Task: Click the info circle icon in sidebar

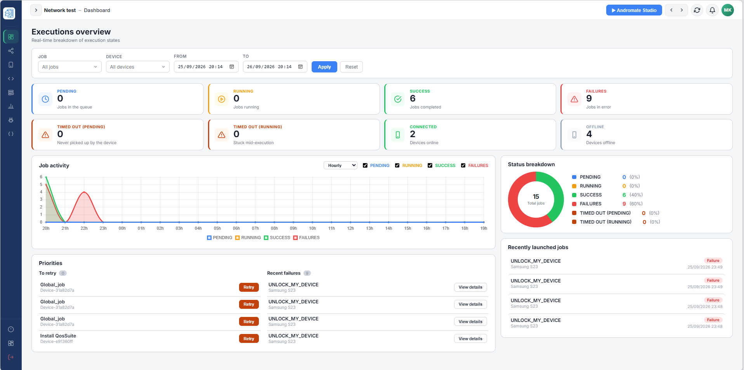Action: [11, 329]
